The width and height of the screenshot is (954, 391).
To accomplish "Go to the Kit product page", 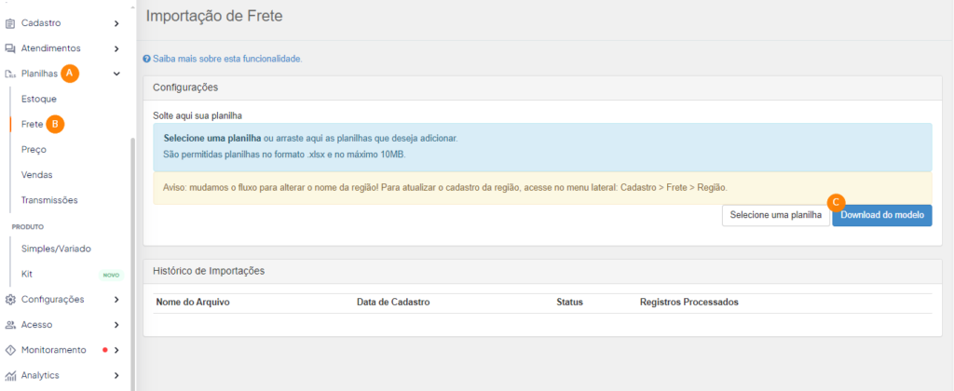I will 27,274.
